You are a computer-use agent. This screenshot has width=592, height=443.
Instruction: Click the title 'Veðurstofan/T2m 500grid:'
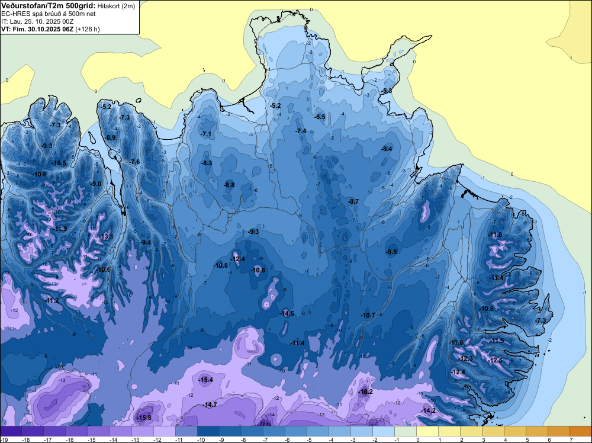click(49, 6)
